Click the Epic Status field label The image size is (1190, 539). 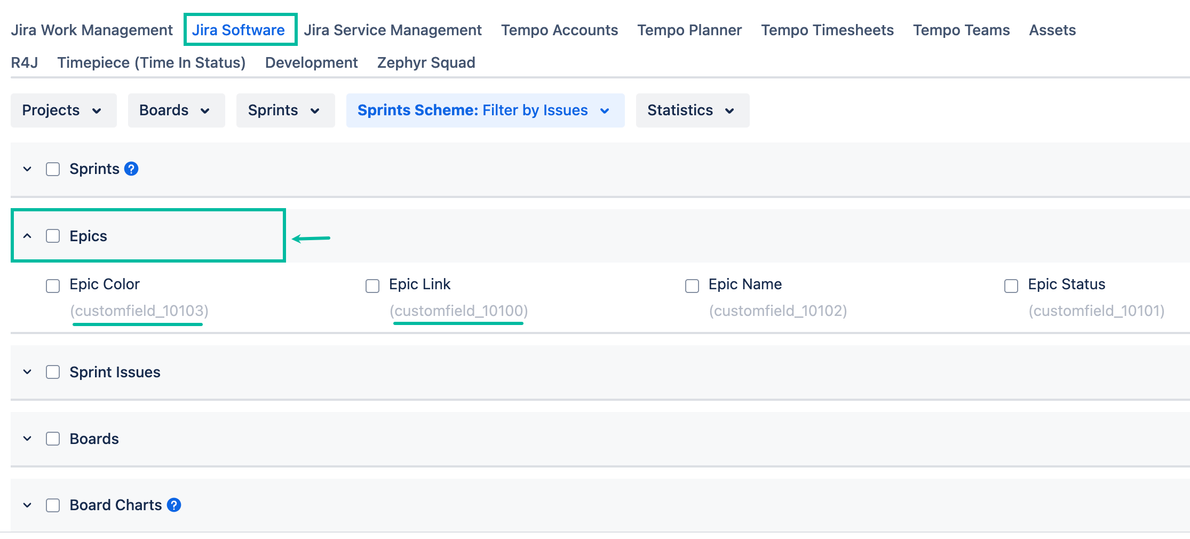point(1067,284)
